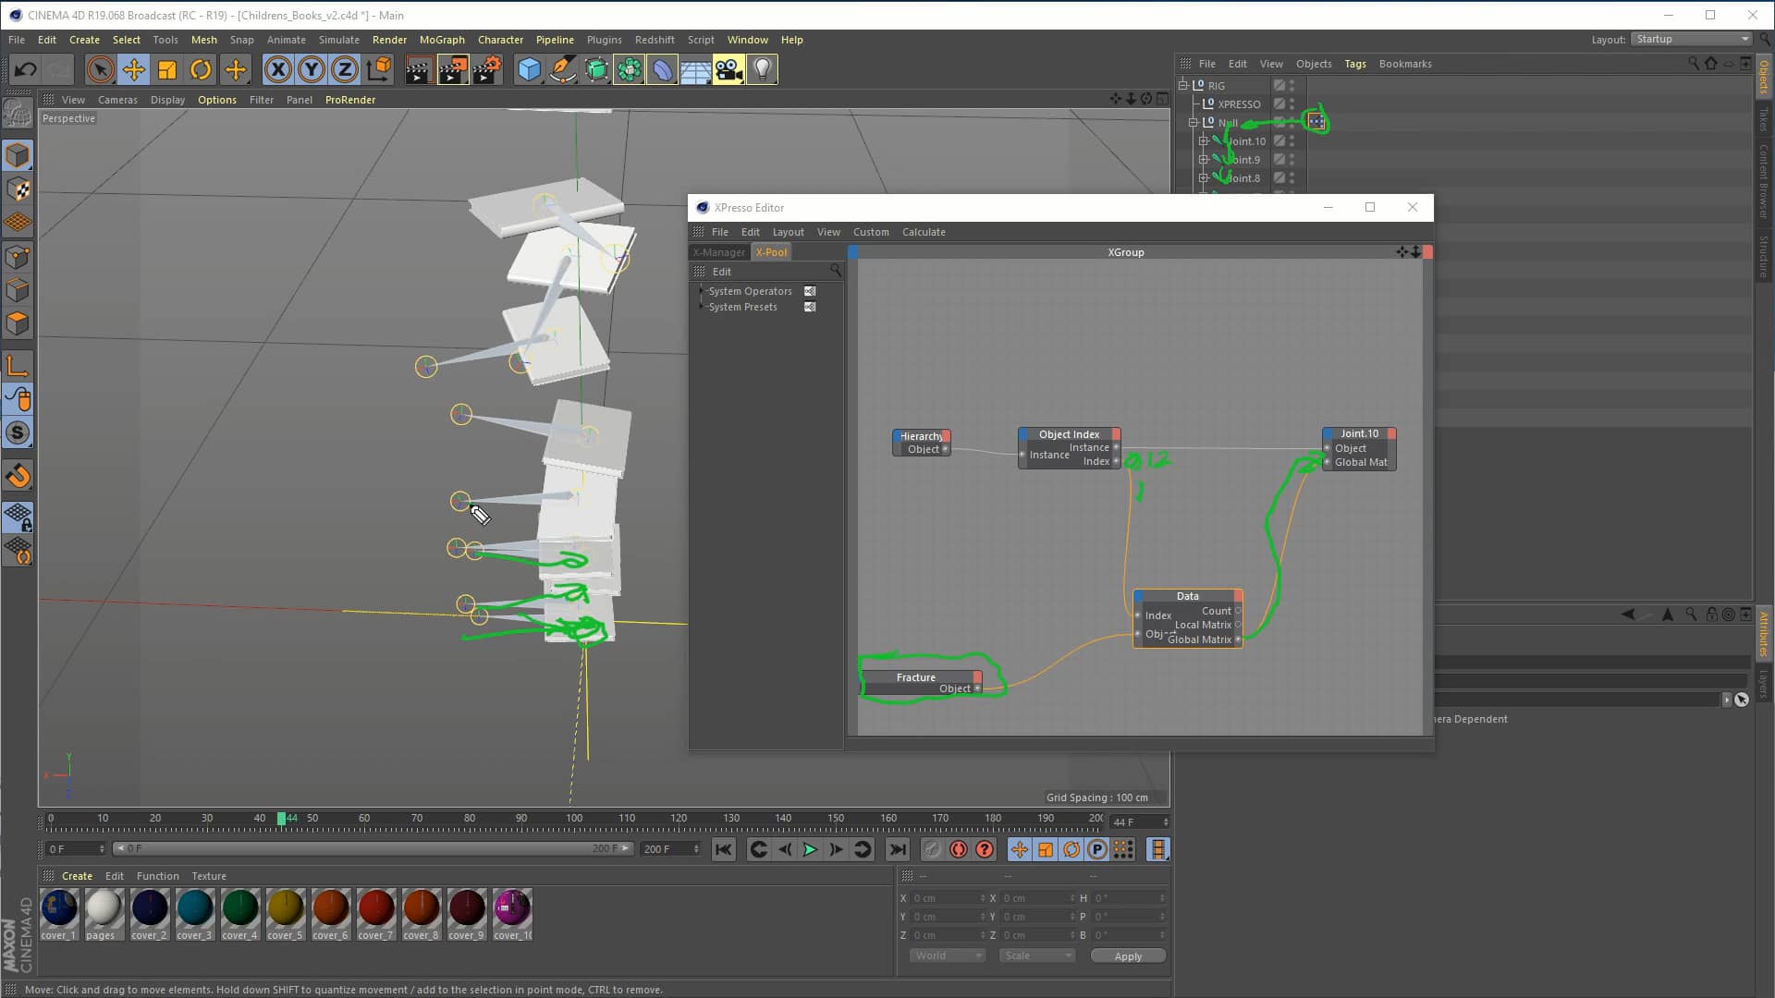Select the Move tool in the toolbar
The image size is (1775, 998).
pyautogui.click(x=133, y=69)
